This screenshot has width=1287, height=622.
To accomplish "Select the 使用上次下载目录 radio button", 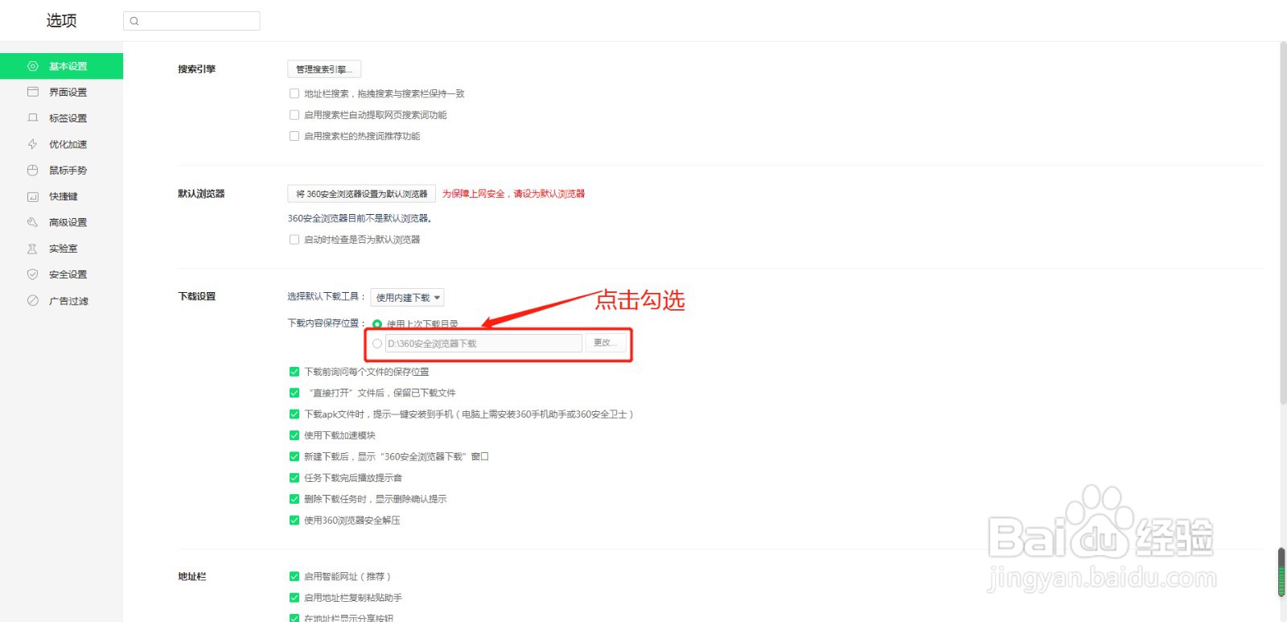I will tap(377, 323).
